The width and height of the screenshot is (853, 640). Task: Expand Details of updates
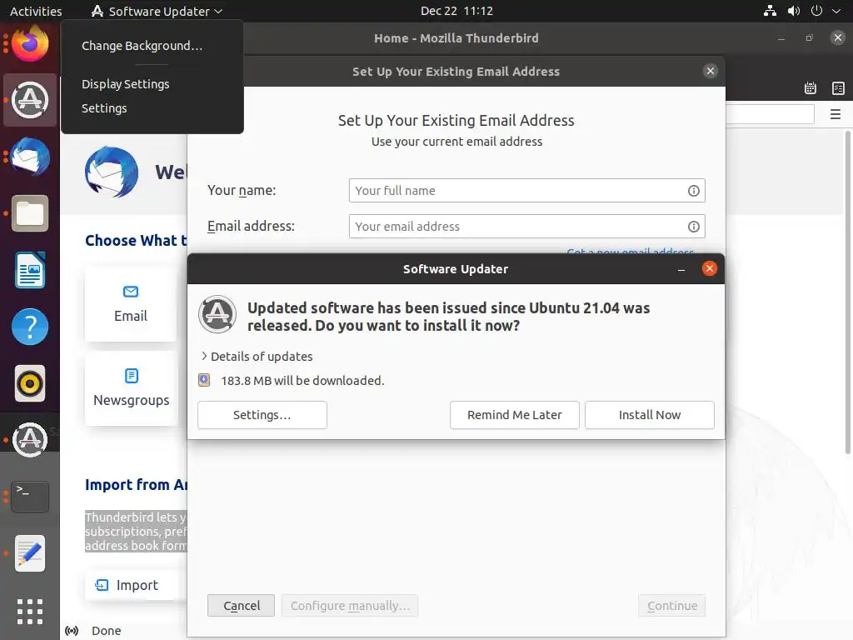(x=257, y=357)
